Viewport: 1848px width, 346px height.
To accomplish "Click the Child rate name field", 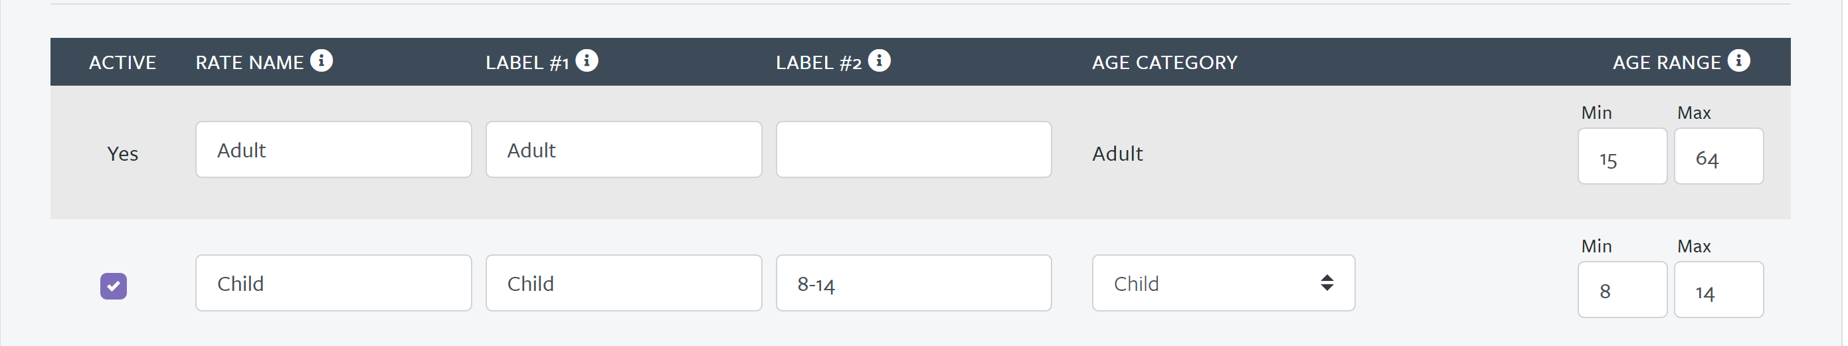I will (x=333, y=283).
